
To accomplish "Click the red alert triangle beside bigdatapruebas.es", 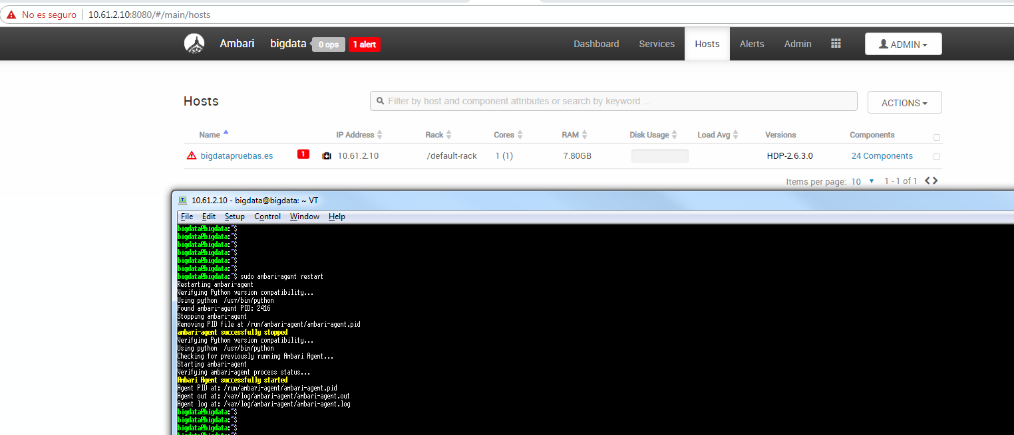I will (x=192, y=155).
